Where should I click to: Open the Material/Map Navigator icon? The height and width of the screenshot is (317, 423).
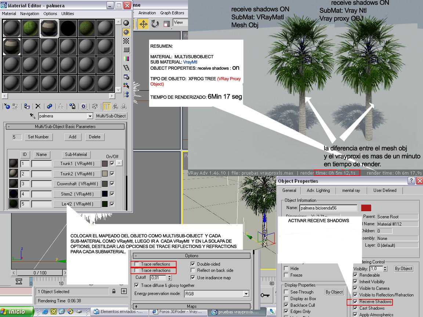click(126, 95)
